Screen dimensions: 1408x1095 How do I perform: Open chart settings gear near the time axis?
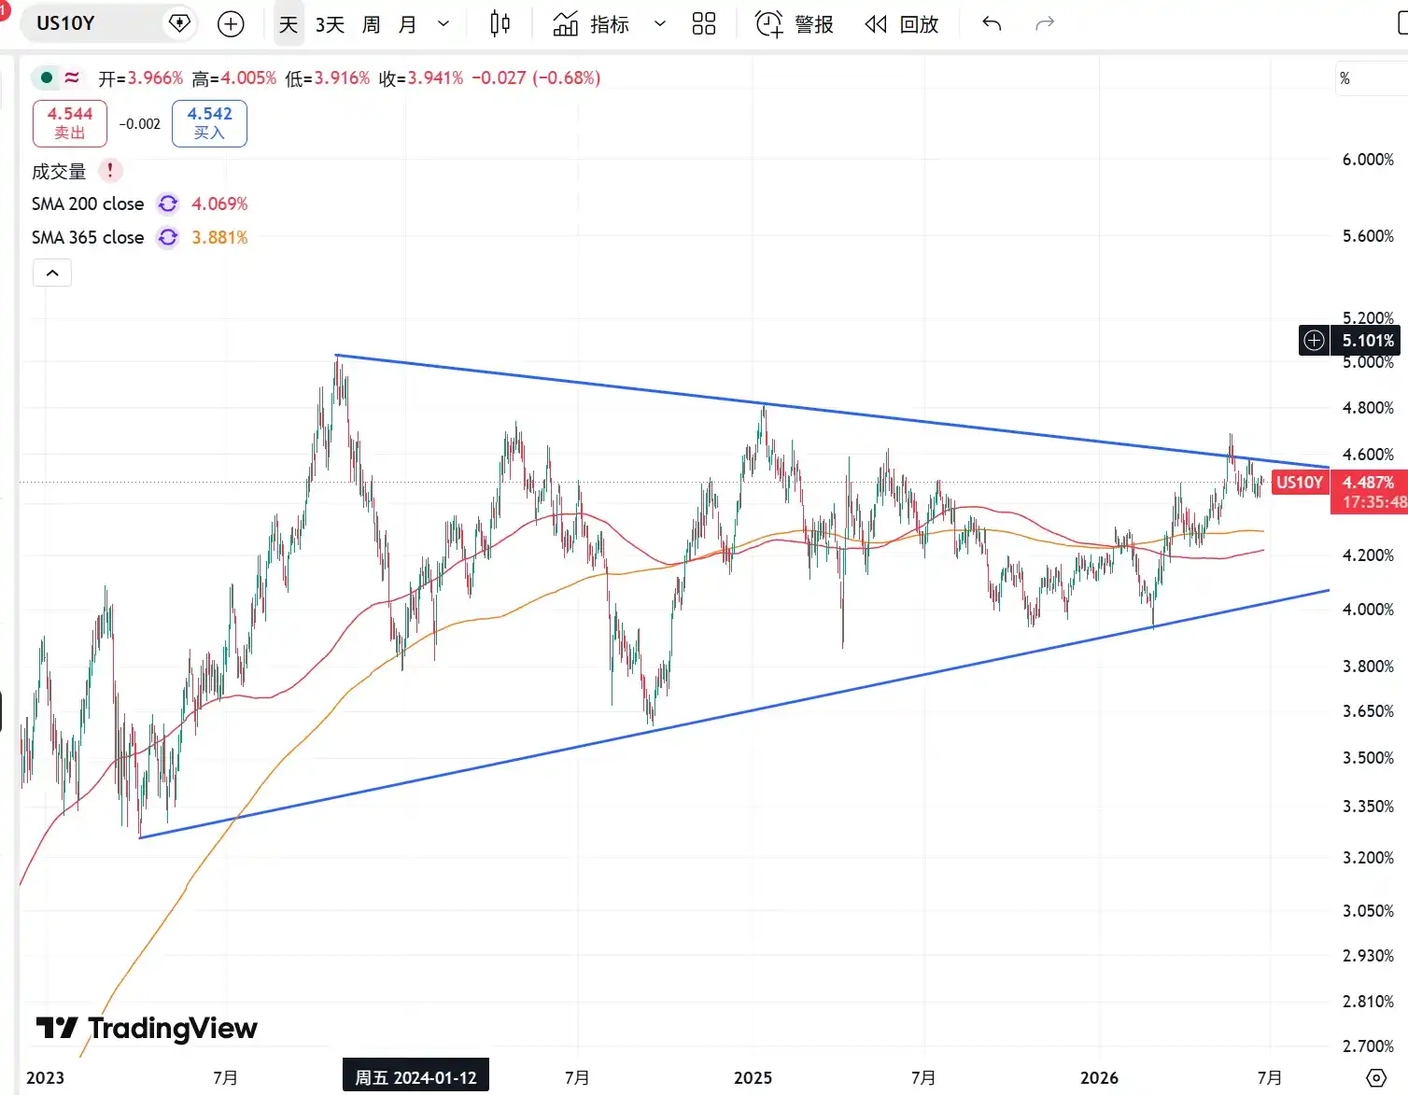pyautogui.click(x=1376, y=1077)
